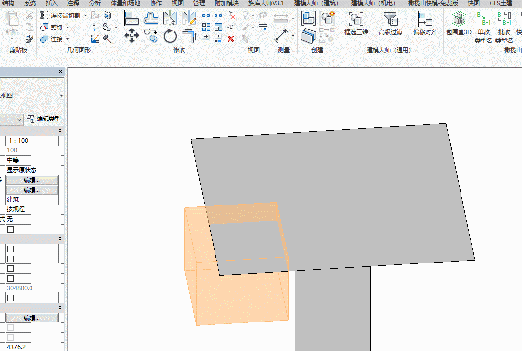The height and width of the screenshot is (351, 522).
Task: Click the 编辑类型 edit type button
Action: 44,119
